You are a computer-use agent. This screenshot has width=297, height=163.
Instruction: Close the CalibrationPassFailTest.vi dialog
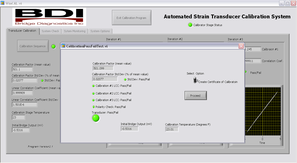(241, 46)
